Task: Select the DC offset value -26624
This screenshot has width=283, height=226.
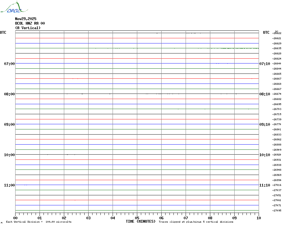Action: [x=277, y=59]
